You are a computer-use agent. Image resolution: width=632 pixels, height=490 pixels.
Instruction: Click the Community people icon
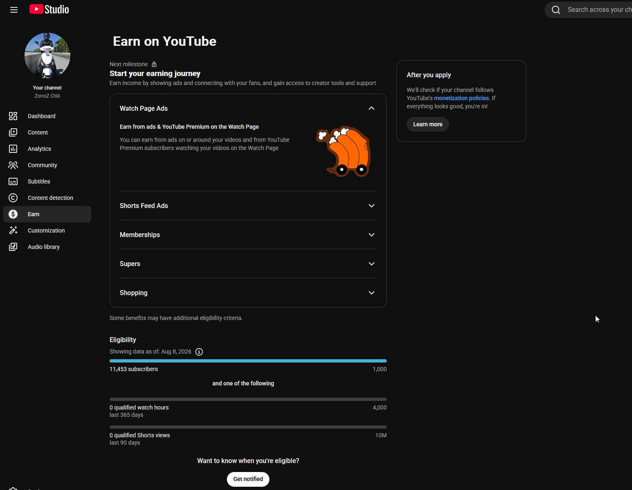(x=13, y=165)
